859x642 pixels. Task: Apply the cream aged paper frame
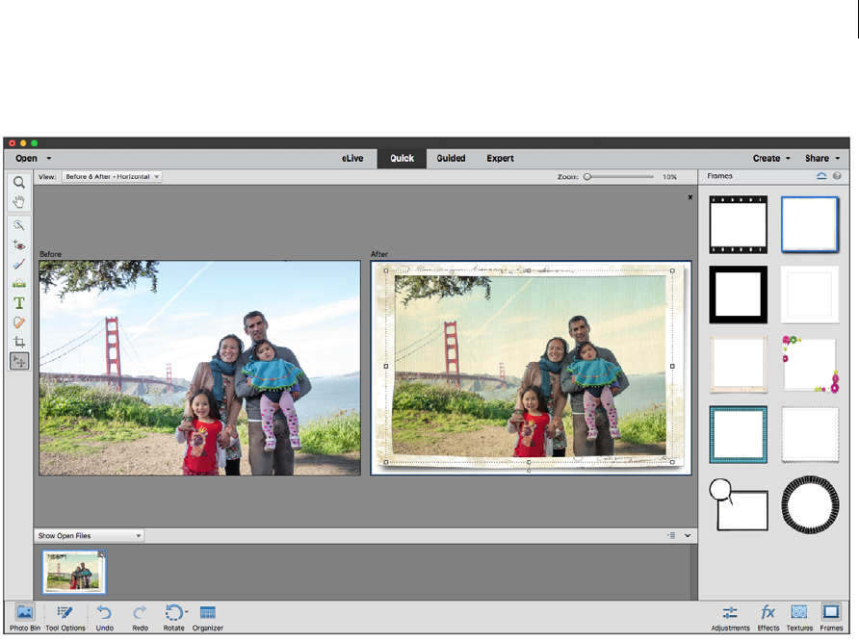738,364
